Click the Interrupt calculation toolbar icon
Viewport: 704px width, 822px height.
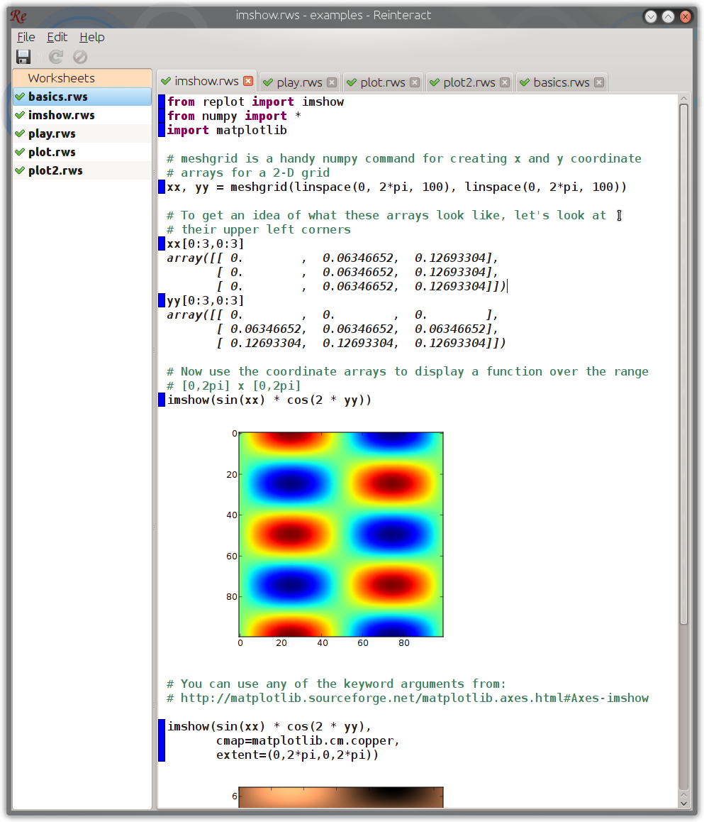point(80,57)
